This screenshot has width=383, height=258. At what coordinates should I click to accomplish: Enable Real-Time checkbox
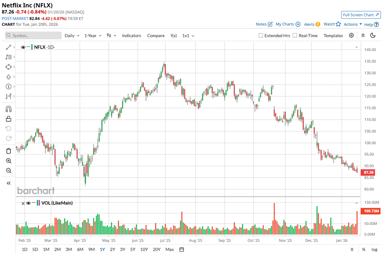[x=295, y=36]
